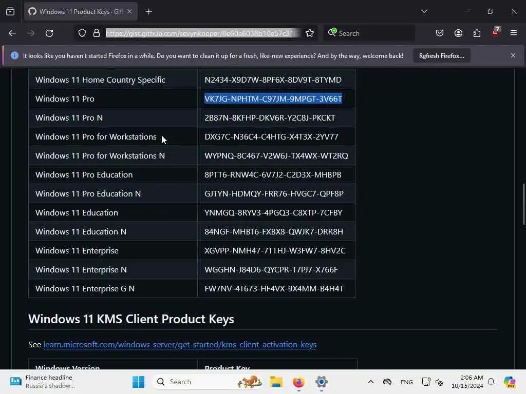Screen dimensions: 526x394
Task: Dismiss the Firefox refresh notification
Action: click(x=513, y=55)
